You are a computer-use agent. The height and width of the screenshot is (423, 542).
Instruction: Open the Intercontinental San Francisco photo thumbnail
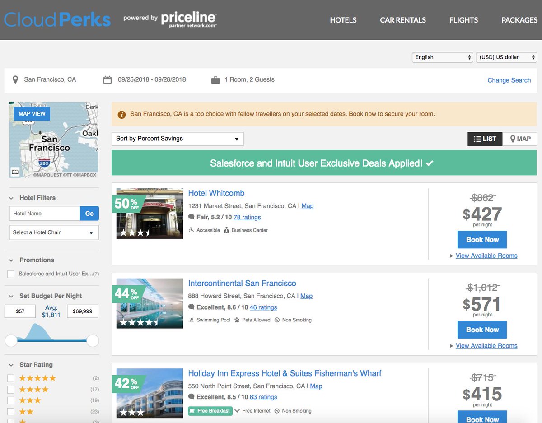point(150,303)
